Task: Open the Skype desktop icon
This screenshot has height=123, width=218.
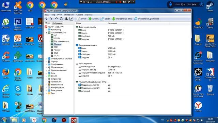Action: click(x=18, y=90)
